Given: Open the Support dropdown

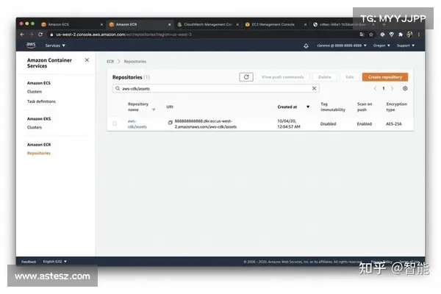Looking at the screenshot, I should click(406, 46).
